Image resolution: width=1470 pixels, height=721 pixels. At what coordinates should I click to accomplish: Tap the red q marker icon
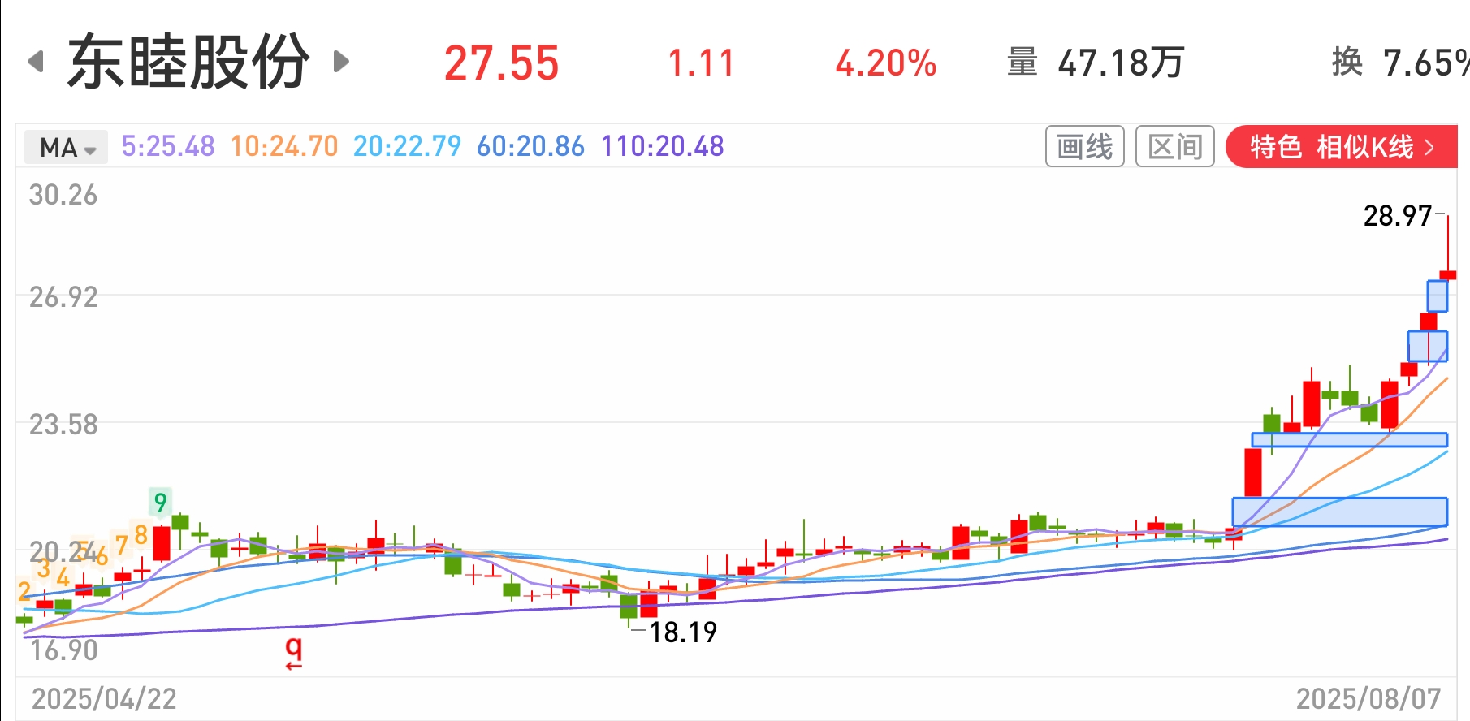click(x=293, y=652)
